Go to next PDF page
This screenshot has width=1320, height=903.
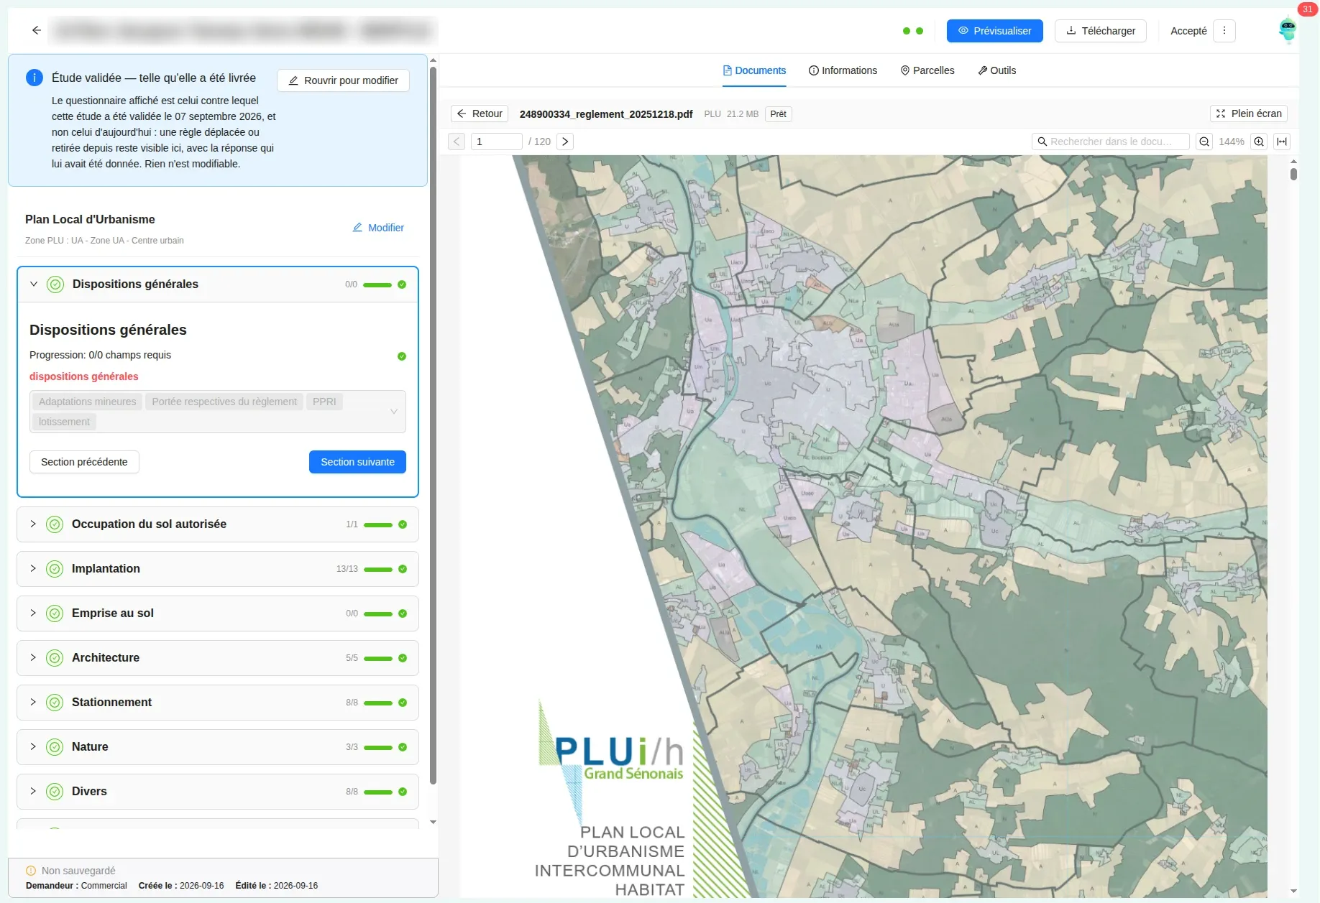(x=565, y=142)
